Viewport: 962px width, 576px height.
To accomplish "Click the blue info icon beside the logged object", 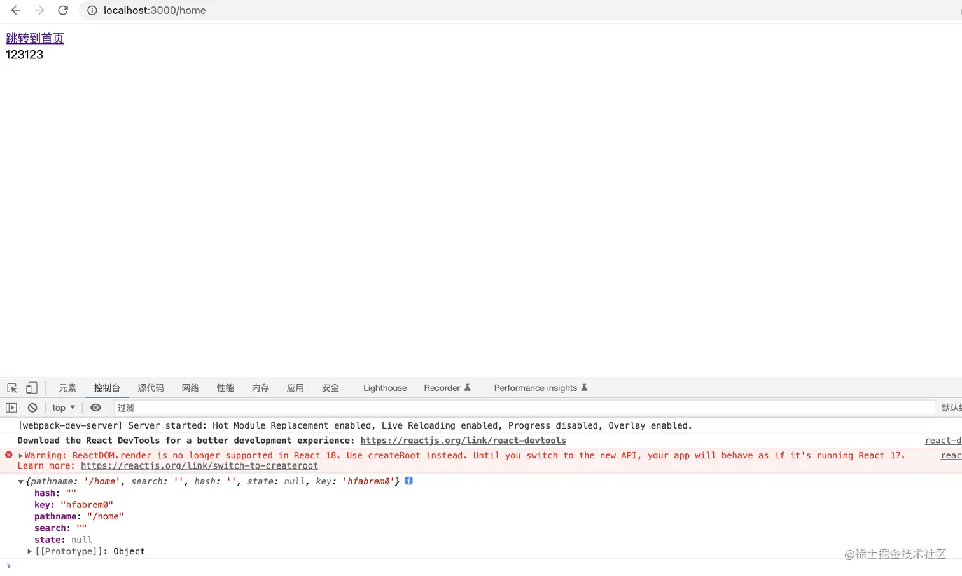I will 408,481.
